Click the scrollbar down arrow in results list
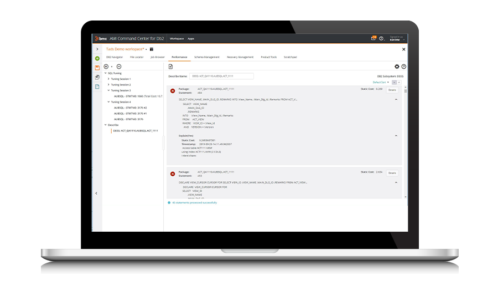The image size is (498, 286). tap(406, 197)
